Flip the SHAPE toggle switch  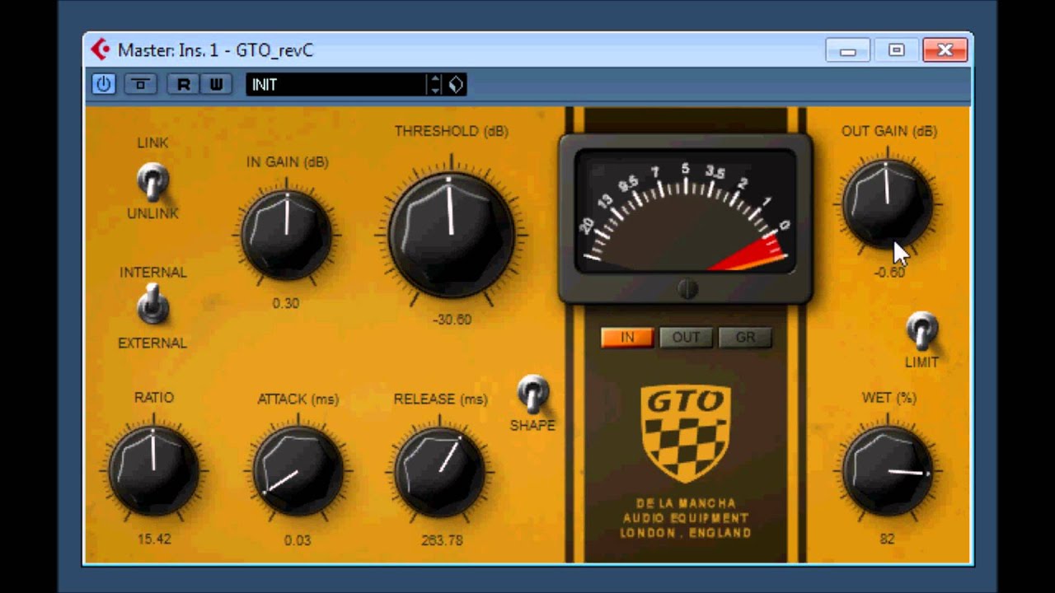pyautogui.click(x=532, y=395)
